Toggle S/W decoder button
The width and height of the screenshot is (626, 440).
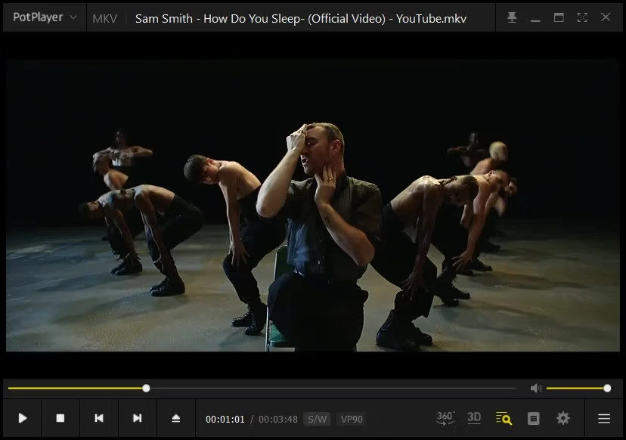pos(317,419)
